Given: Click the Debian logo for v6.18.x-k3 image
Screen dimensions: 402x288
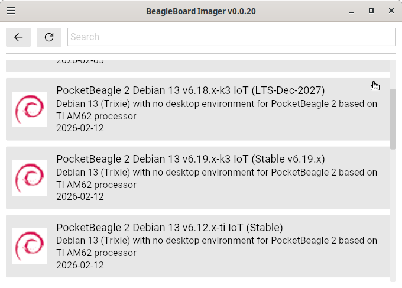Looking at the screenshot, I should click(x=30, y=109).
